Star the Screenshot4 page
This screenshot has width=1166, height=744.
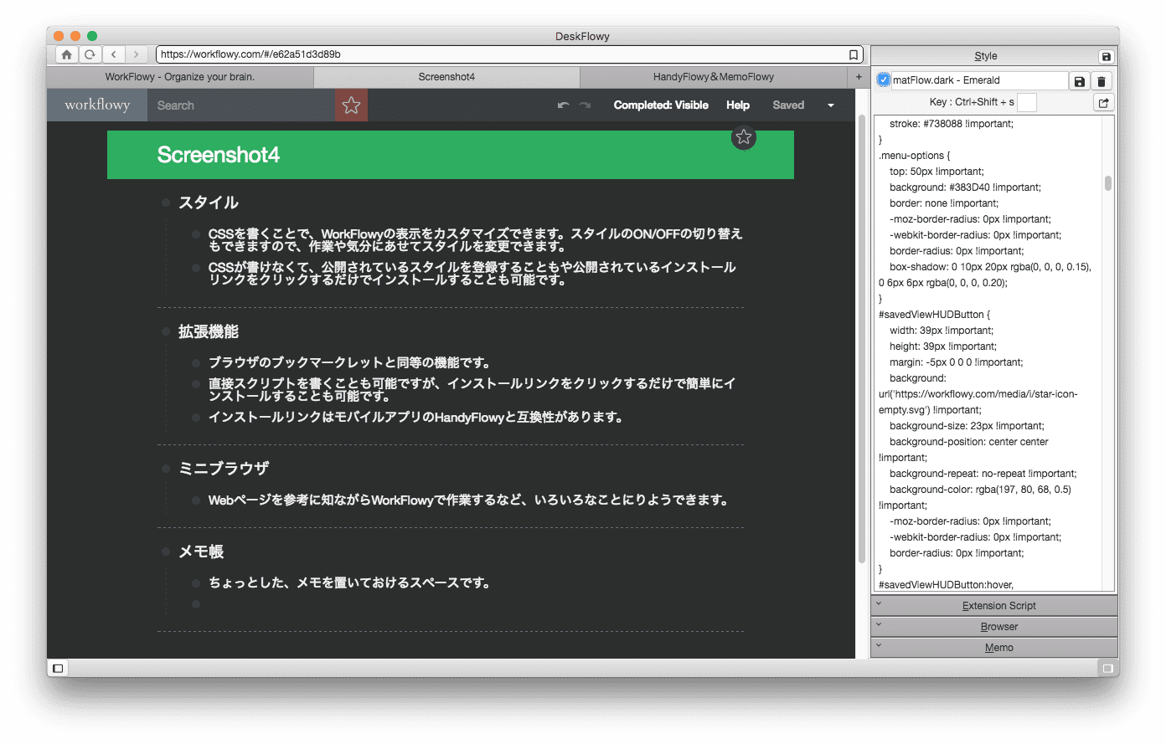tap(744, 137)
